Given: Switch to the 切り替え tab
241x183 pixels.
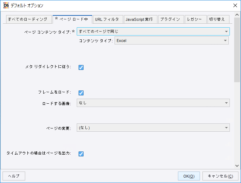Looking at the screenshot, I should [x=218, y=19].
